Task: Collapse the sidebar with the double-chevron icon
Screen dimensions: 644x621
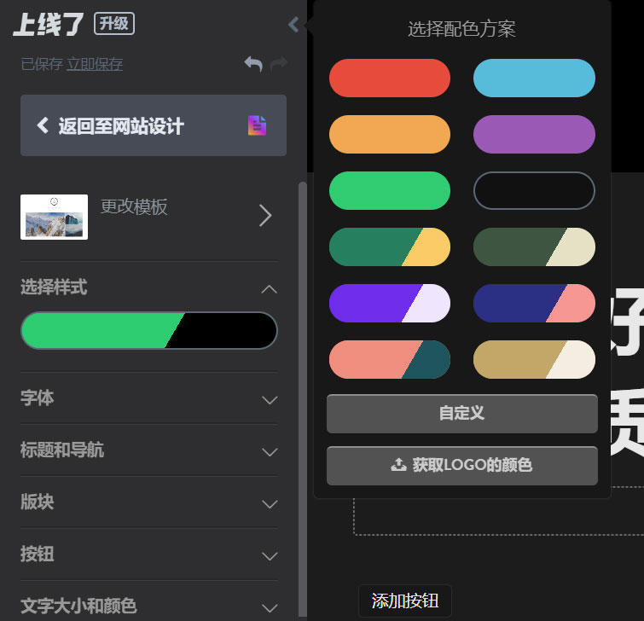Action: click(293, 25)
